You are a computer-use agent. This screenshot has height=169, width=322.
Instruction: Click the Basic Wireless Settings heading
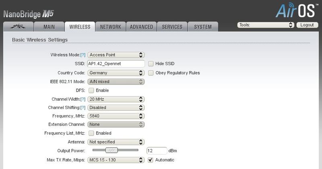click(x=40, y=40)
